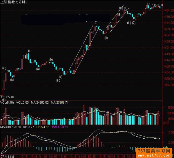Click the 1434.00 price axis value

(x=169, y=35)
